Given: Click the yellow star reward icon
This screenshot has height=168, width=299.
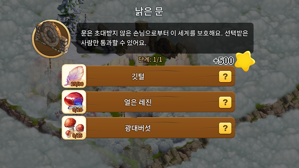Looking at the screenshot, I should point(245,61).
